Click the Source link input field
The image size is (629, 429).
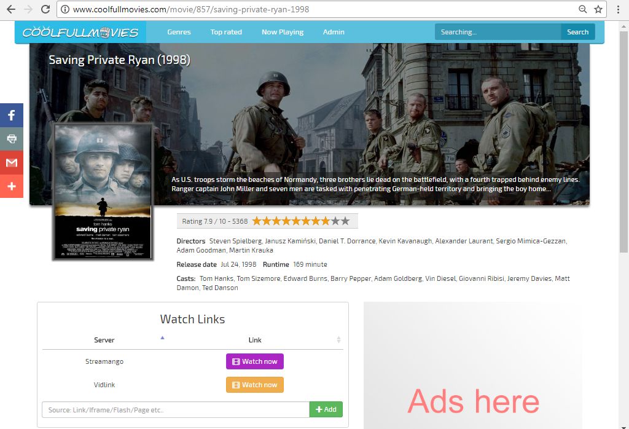[x=176, y=410]
